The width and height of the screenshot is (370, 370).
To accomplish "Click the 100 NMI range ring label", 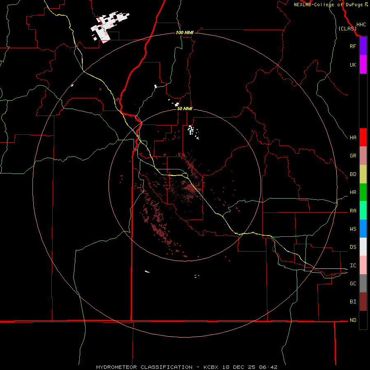I will pyautogui.click(x=185, y=32).
